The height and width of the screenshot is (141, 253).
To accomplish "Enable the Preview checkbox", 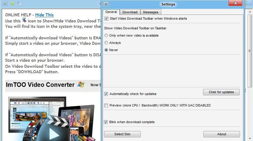I will click(x=106, y=105).
